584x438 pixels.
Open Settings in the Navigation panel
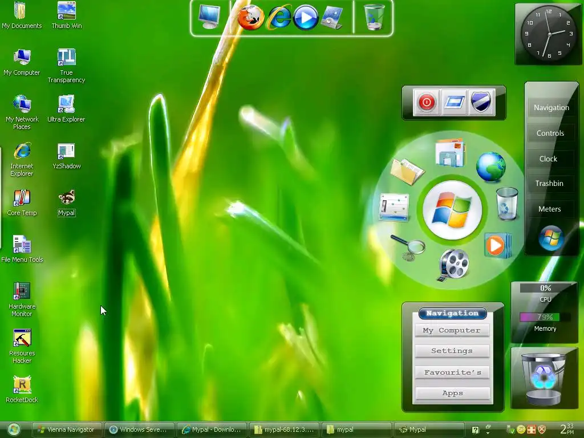point(452,351)
